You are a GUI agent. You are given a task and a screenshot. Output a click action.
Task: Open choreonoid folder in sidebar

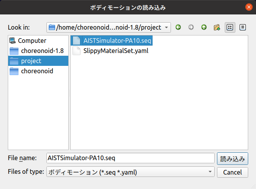coord(37,71)
